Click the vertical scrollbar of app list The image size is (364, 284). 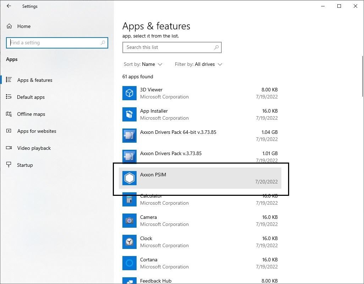click(x=362, y=75)
